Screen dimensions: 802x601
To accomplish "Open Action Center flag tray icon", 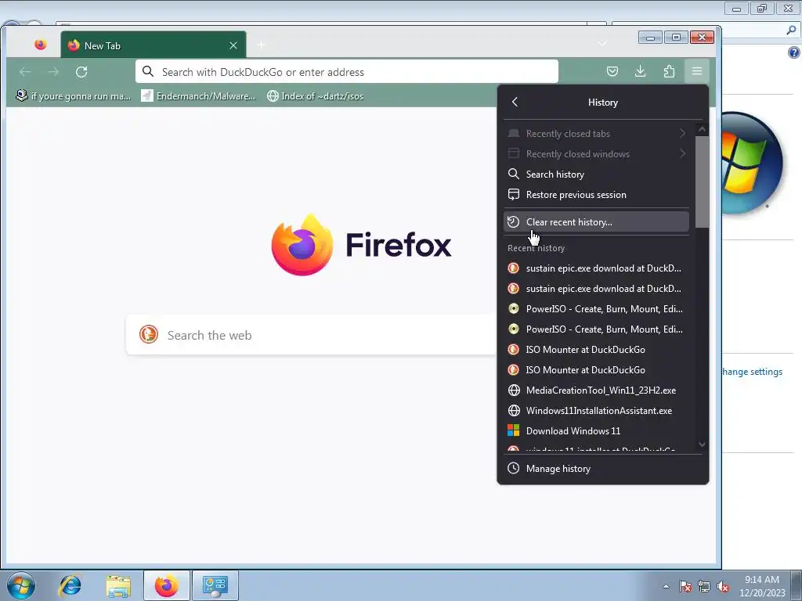I will coord(685,586).
